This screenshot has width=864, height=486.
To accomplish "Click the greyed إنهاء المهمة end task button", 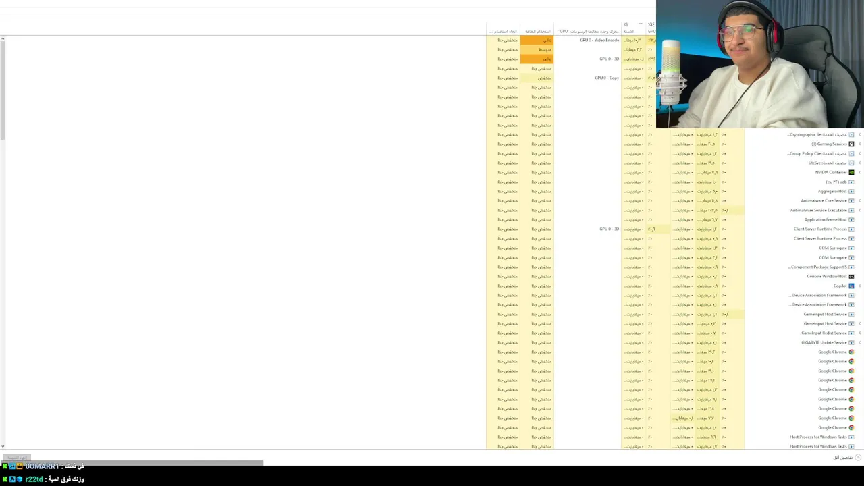I will (16, 458).
